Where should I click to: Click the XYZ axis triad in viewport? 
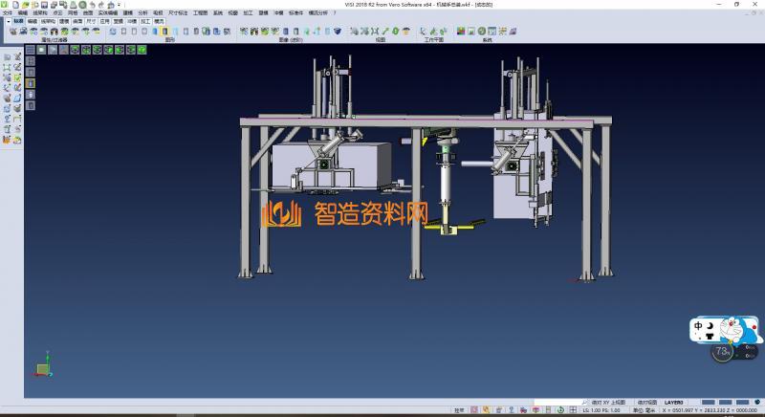coord(43,367)
